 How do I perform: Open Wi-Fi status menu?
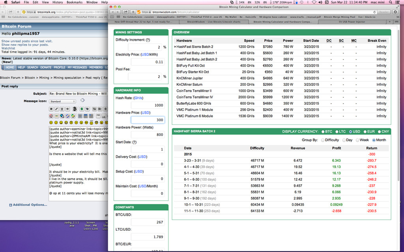pos(314,2)
